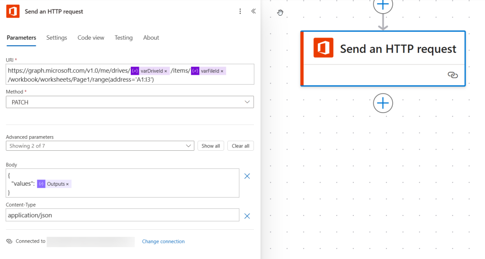Remove the varDriveId token
Screen dimensions: 485x259
(166, 71)
